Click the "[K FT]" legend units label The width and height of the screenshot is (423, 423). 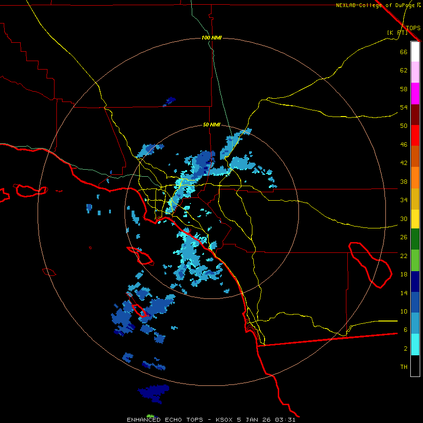tap(397, 32)
